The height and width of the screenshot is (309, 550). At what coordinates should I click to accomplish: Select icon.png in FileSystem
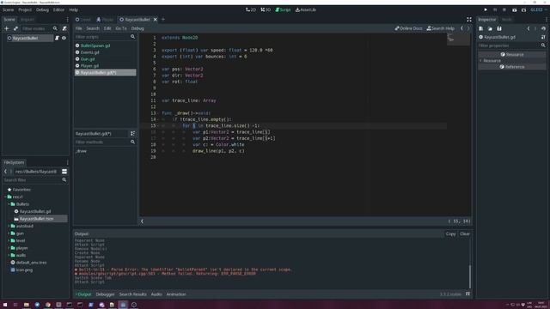point(24,270)
